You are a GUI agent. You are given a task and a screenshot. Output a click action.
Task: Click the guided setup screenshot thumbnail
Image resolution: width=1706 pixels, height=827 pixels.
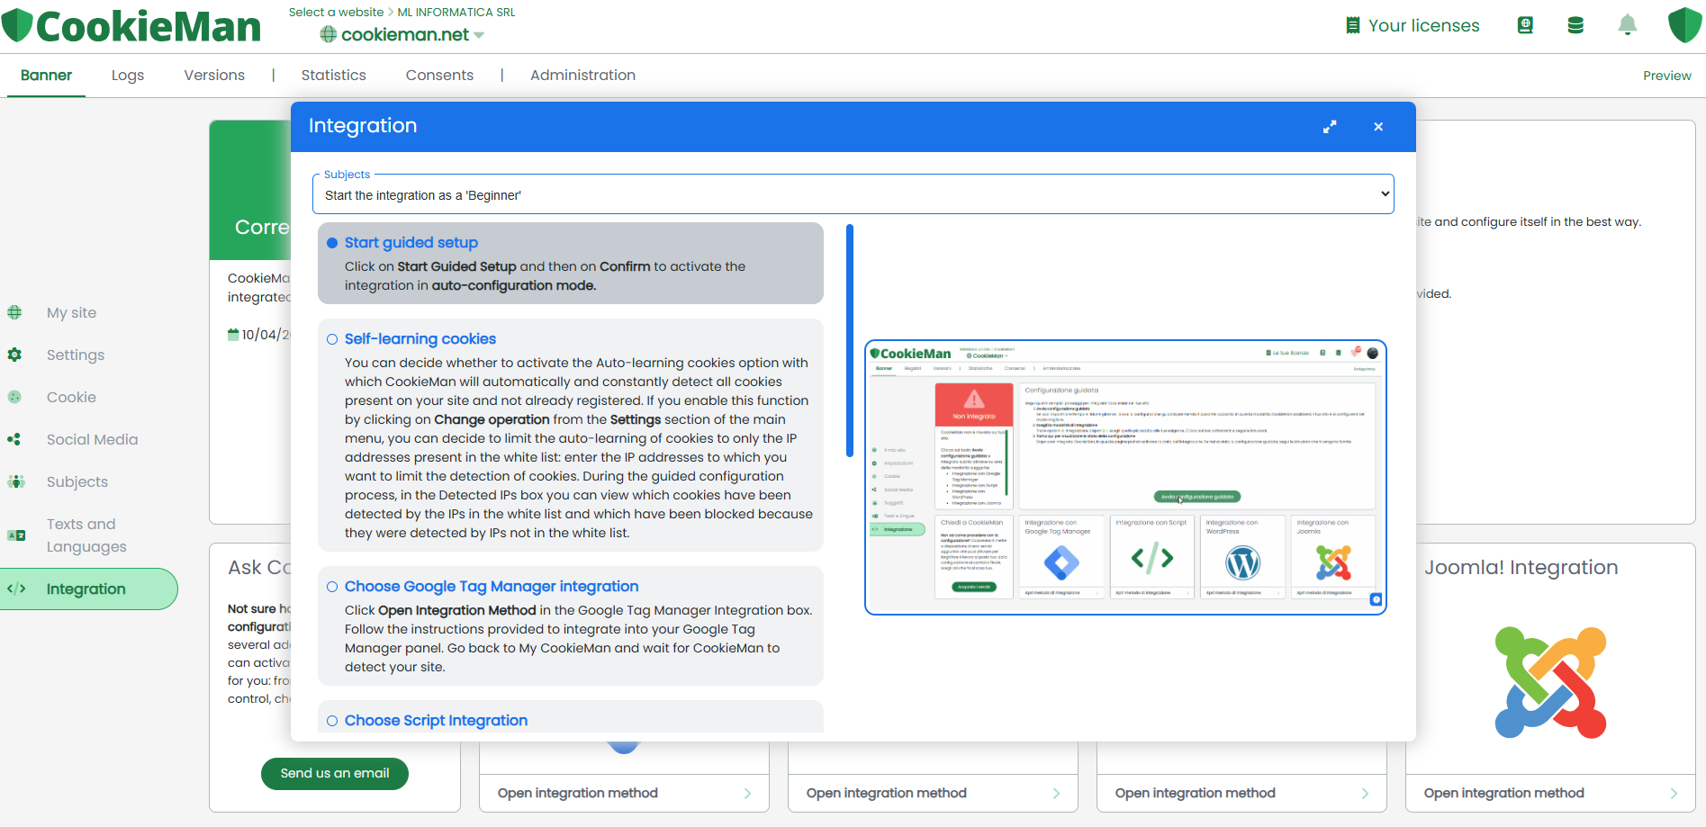[1125, 477]
